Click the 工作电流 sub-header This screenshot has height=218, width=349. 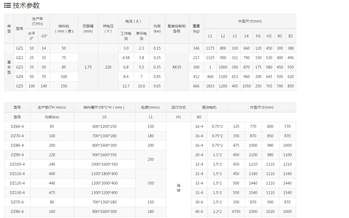(126, 36)
